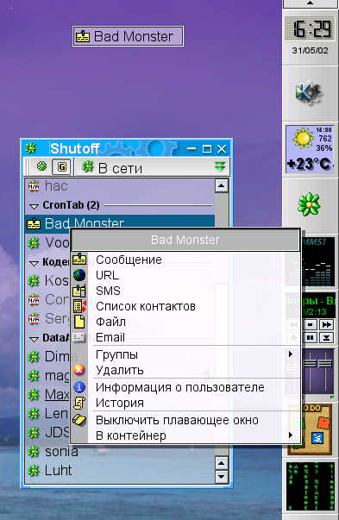Click the flower icon in the Shutoff toolbar
The width and height of the screenshot is (339, 520).
pos(41,166)
